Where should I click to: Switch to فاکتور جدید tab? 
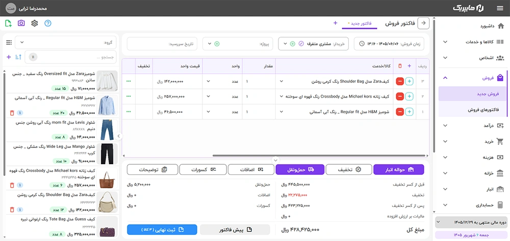tap(360, 23)
